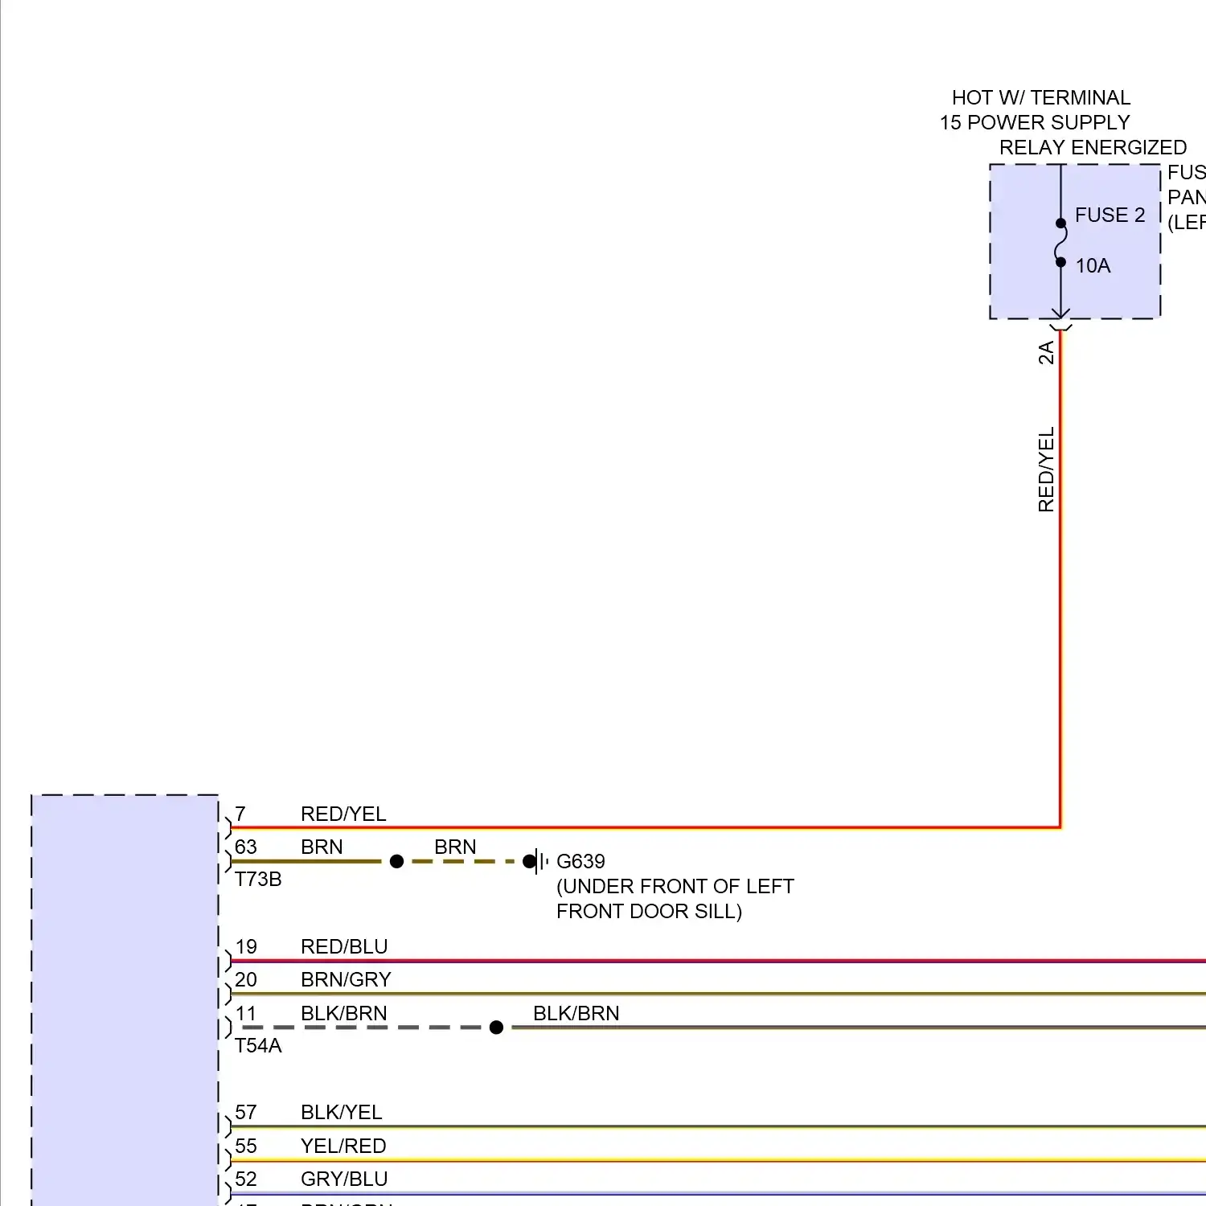
Task: Click pin number 11
Action: click(x=246, y=1014)
